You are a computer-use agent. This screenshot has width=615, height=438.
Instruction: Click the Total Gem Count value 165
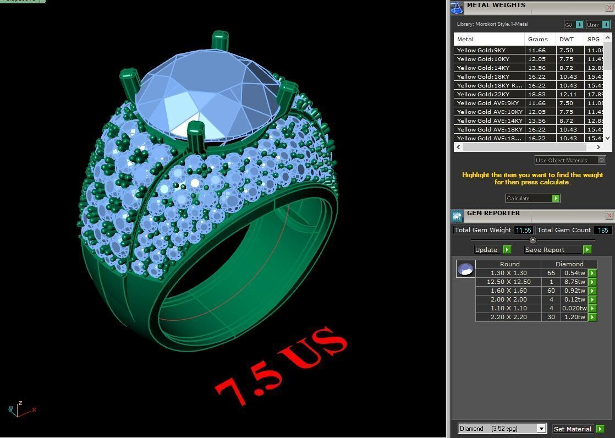click(603, 231)
